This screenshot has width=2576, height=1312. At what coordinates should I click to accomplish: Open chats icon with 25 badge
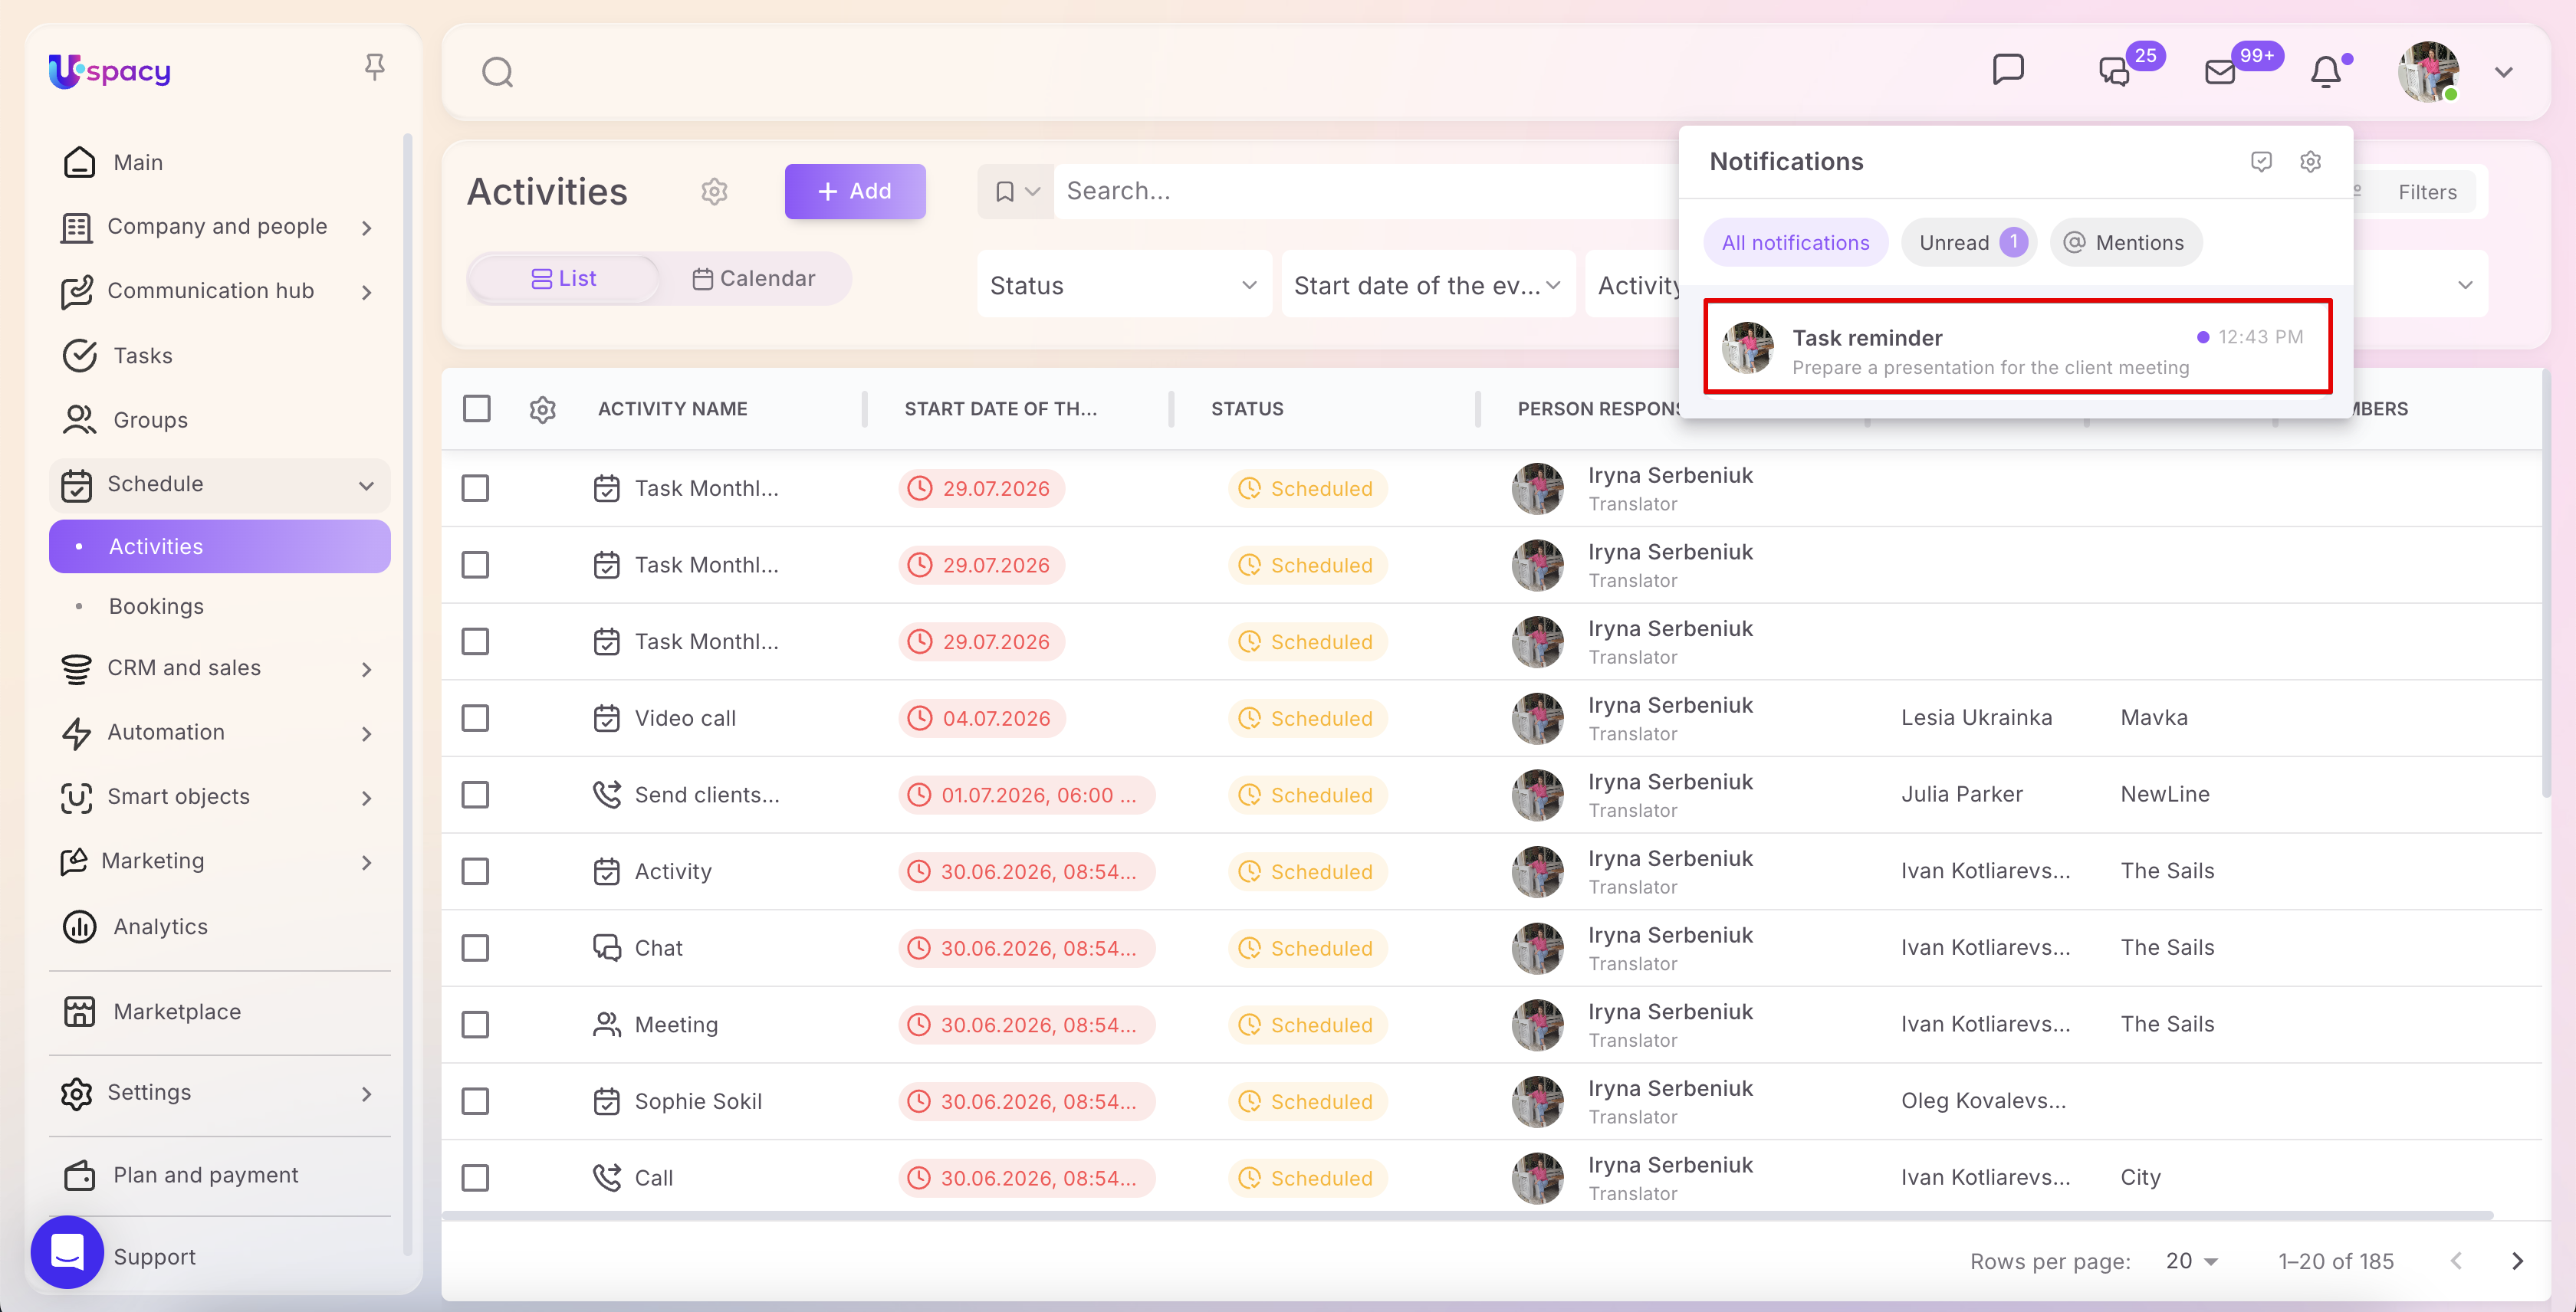coord(2113,72)
